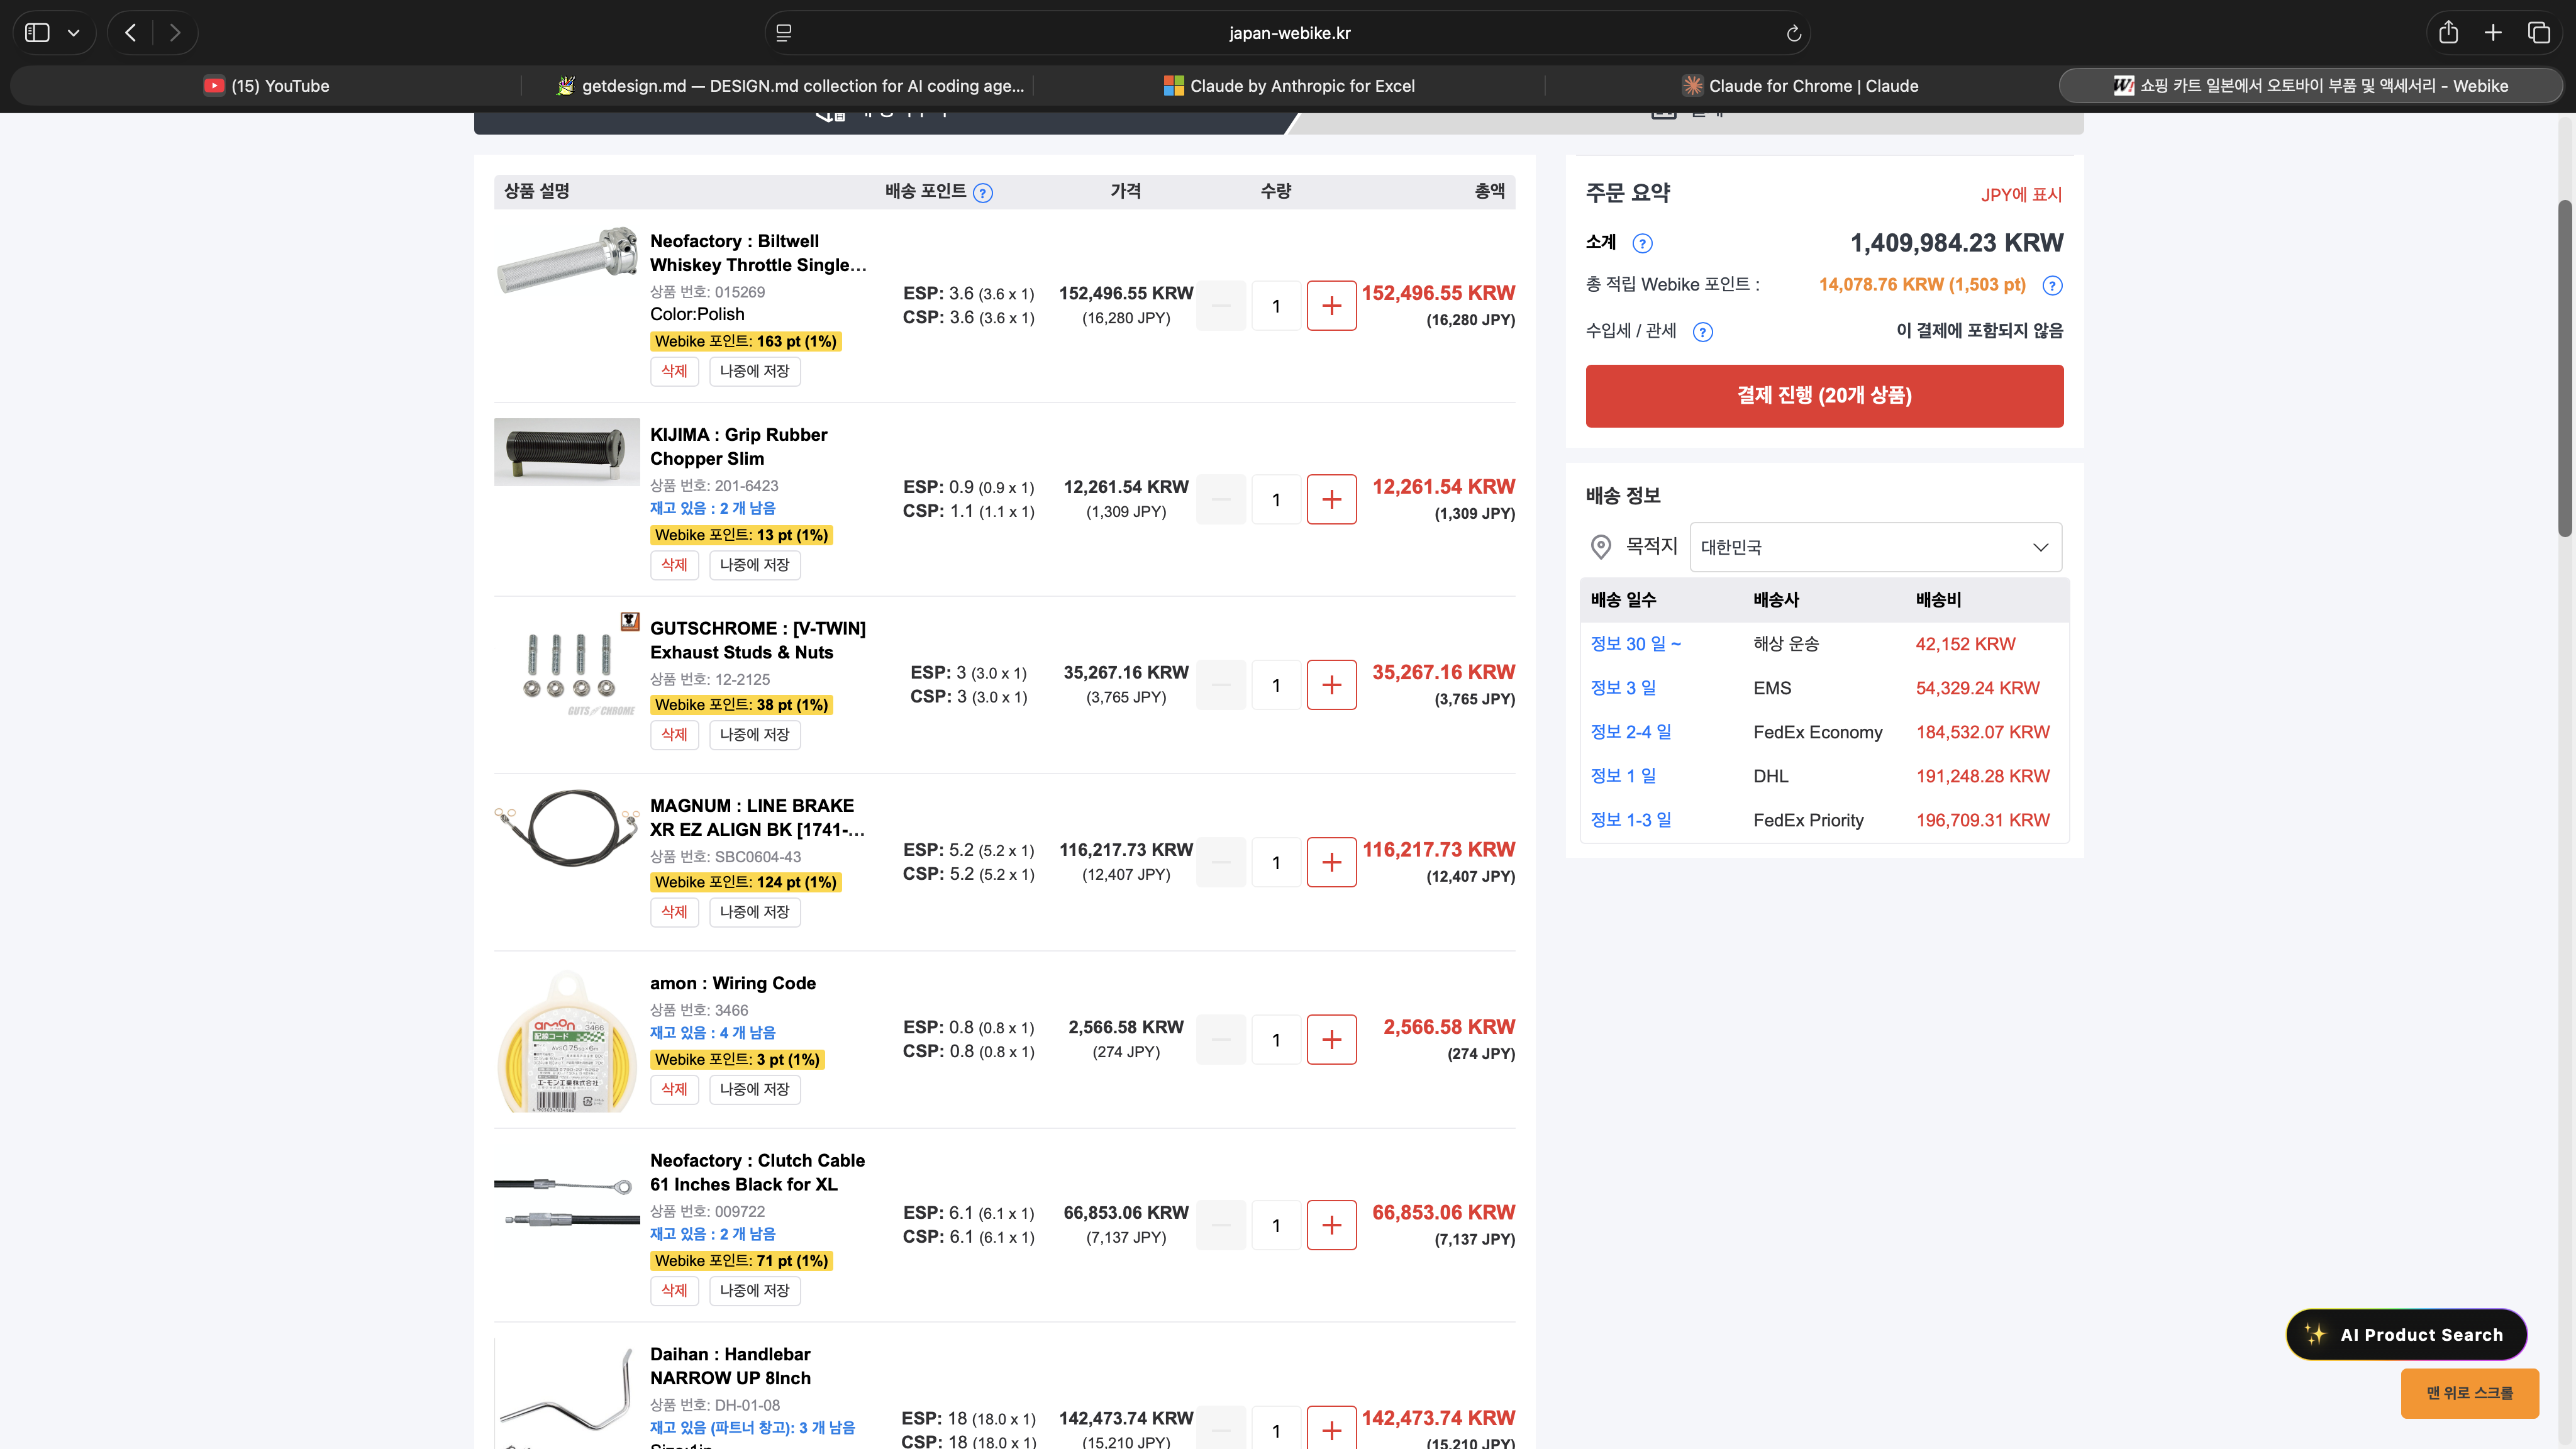This screenshot has width=2576, height=1449.
Task: Launch the AI Product Search assistant
Action: pos(2406,1335)
